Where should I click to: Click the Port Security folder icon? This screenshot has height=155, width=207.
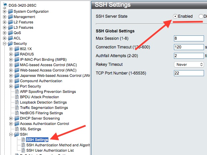[16, 86]
